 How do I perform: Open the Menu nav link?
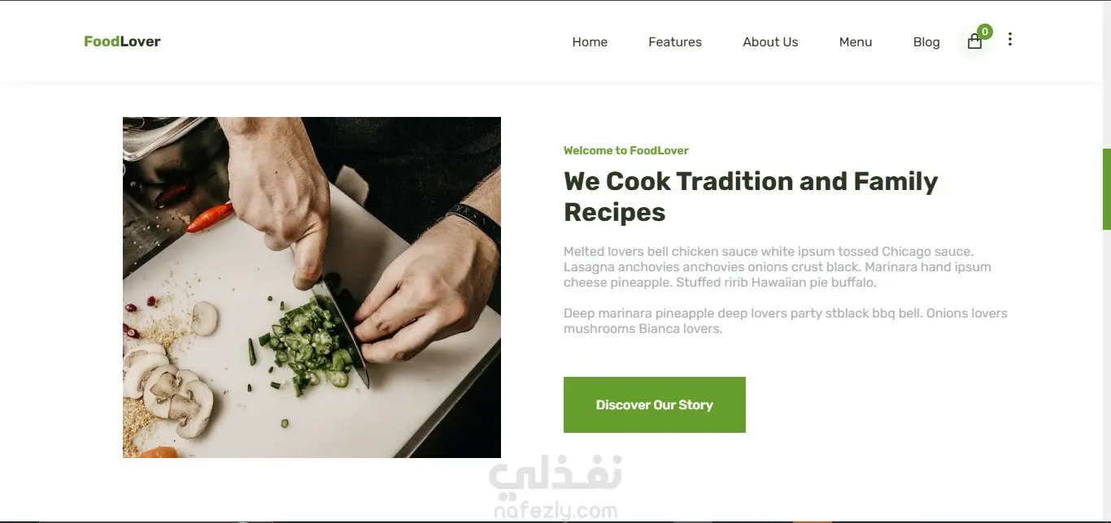click(856, 42)
